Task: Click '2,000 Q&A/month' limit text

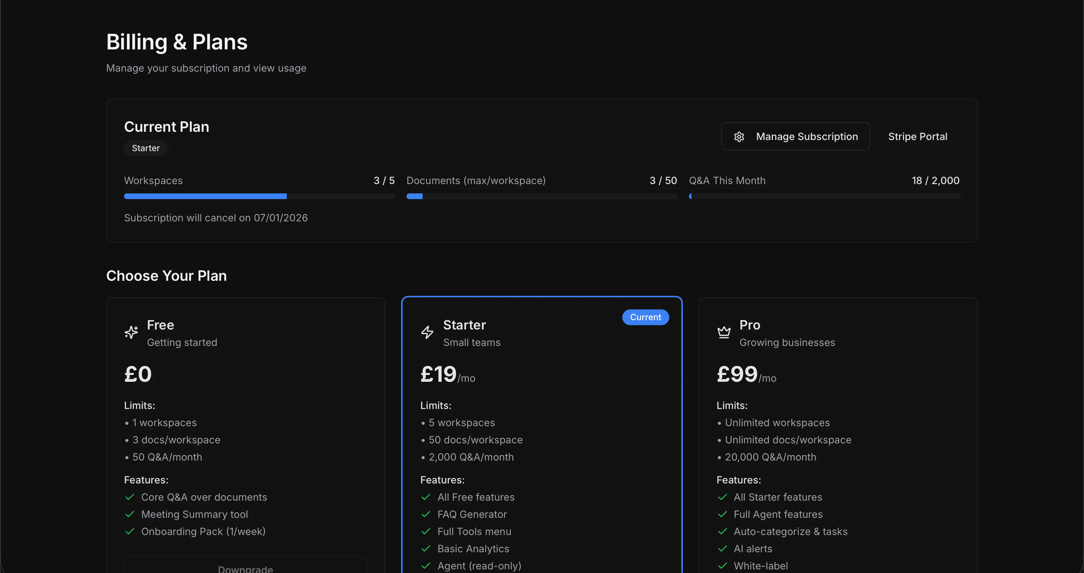Action: click(x=471, y=457)
